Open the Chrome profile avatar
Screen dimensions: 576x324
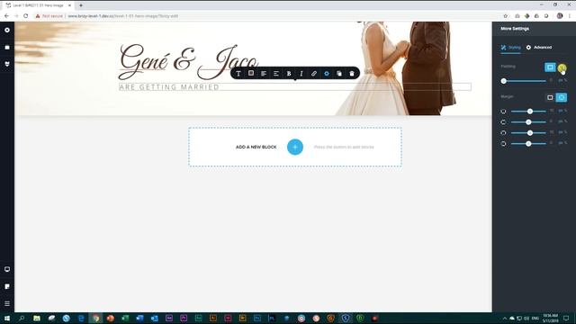[x=560, y=16]
